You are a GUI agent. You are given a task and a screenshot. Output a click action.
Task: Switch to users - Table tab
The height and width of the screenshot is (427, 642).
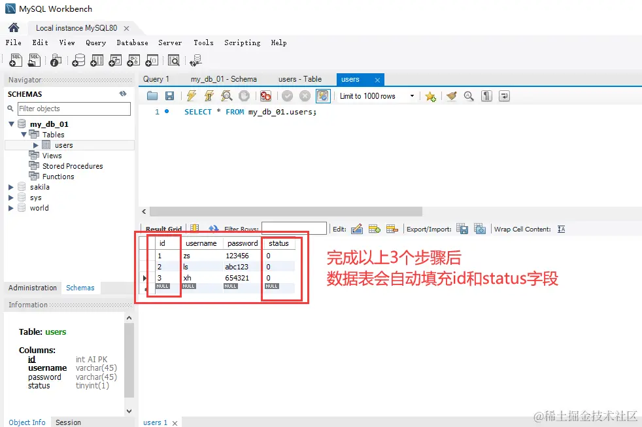point(300,79)
